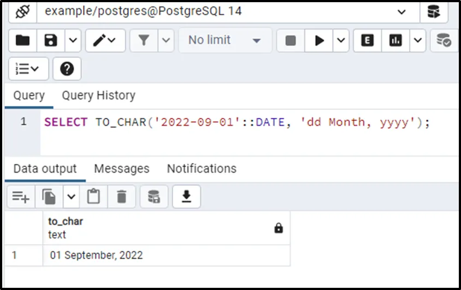Viewport: 461px width, 290px height.
Task: Click the Add row icon in results toolbar
Action: tap(21, 197)
